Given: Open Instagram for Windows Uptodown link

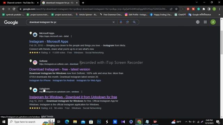Looking at the screenshot, I should 73,97.
